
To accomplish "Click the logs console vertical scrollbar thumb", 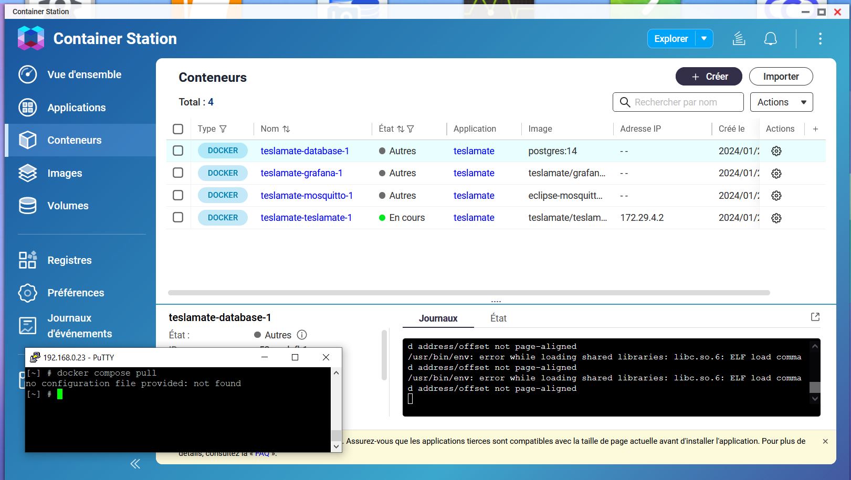I will point(815,387).
